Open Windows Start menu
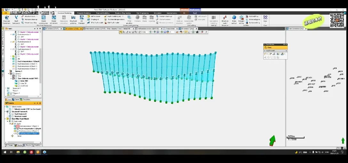 (x=4, y=152)
